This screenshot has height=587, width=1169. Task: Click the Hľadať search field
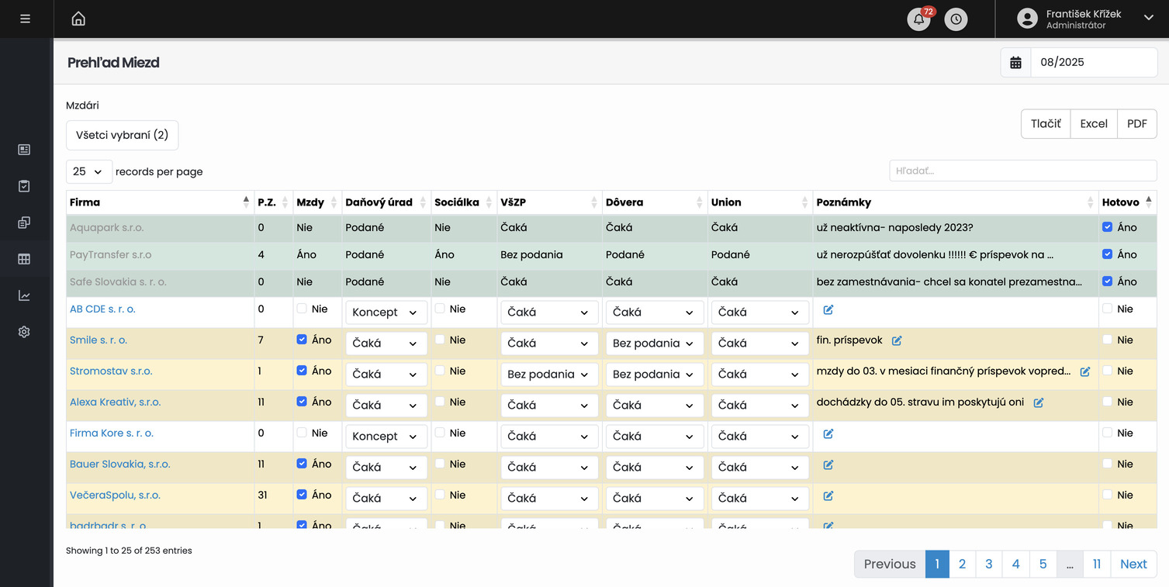click(x=1022, y=171)
